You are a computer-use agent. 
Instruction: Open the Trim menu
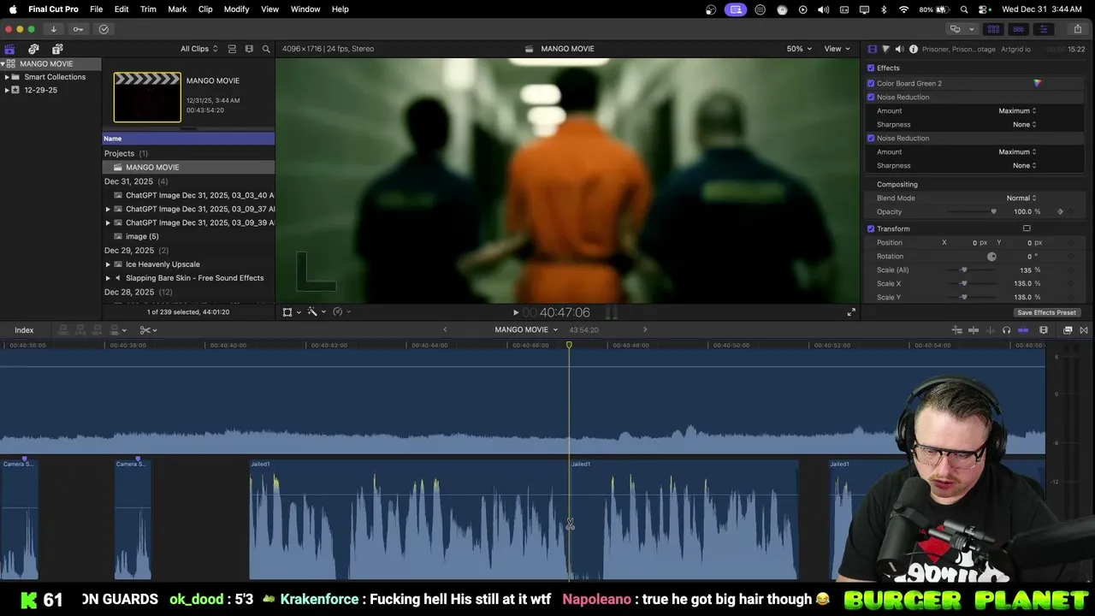(x=148, y=9)
